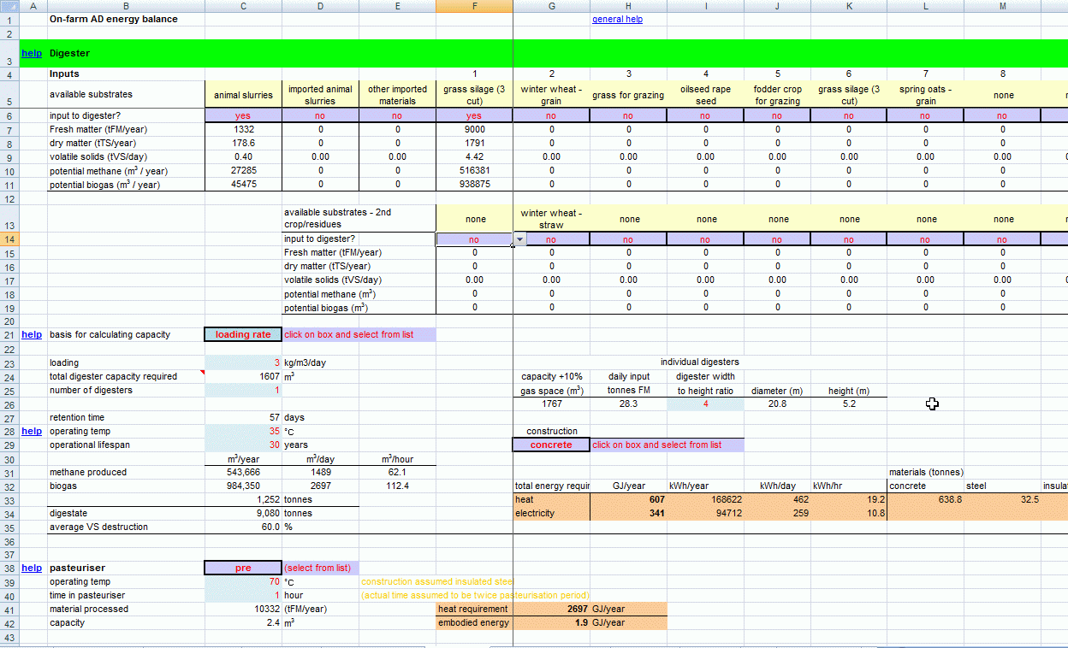The width and height of the screenshot is (1068, 648).
Task: Click the help link beside Digester heading
Action: coord(31,53)
